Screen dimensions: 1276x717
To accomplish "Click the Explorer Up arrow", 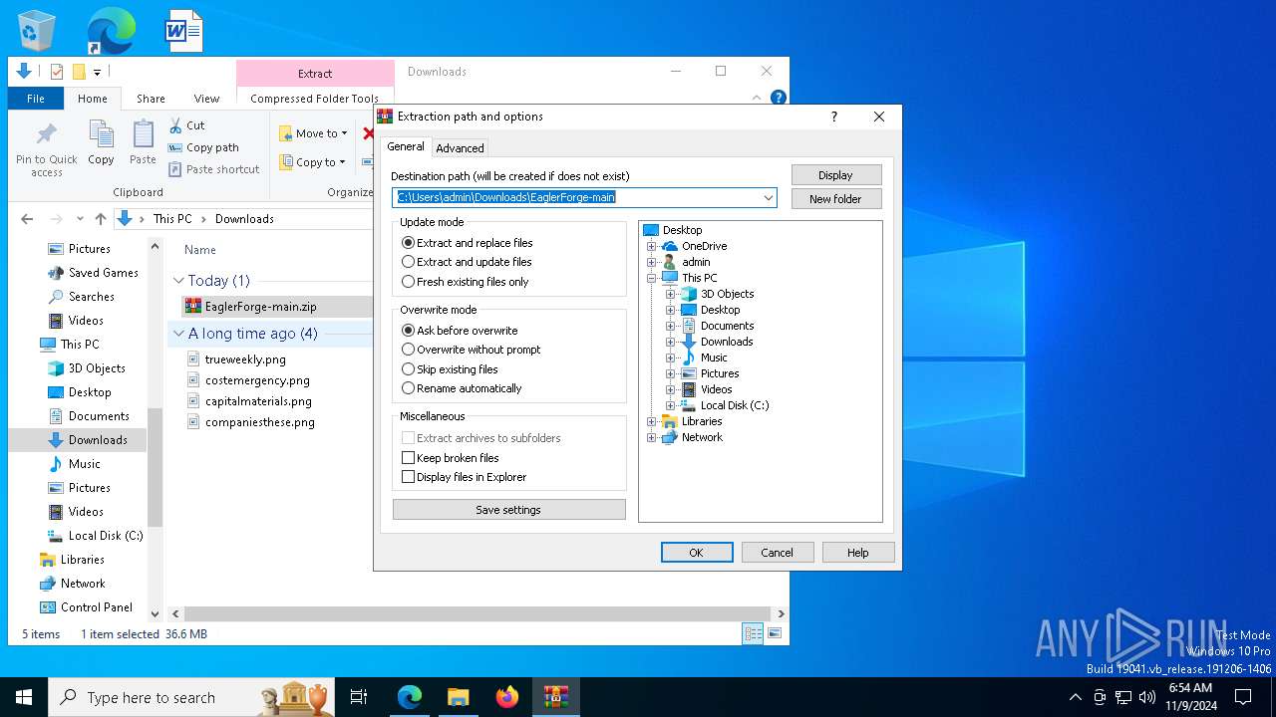I will pos(100,219).
